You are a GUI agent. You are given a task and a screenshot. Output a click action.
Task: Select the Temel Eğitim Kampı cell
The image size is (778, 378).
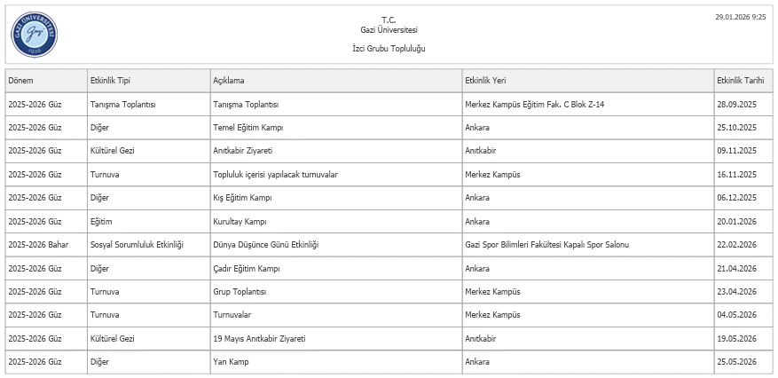coord(248,128)
